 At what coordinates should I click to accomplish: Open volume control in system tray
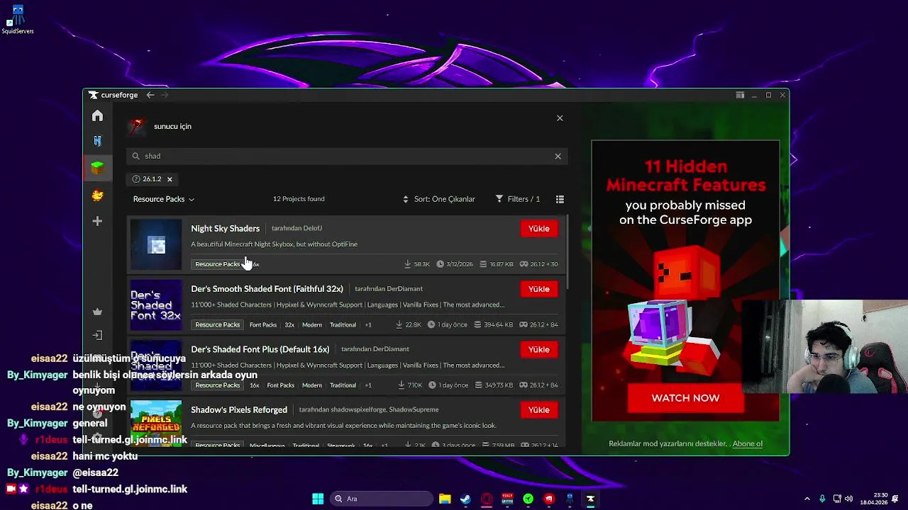click(x=849, y=499)
